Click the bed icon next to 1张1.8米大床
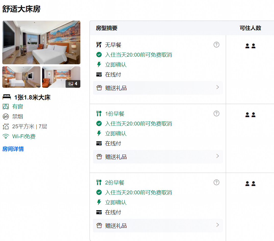274x241 pixels. tap(7, 97)
